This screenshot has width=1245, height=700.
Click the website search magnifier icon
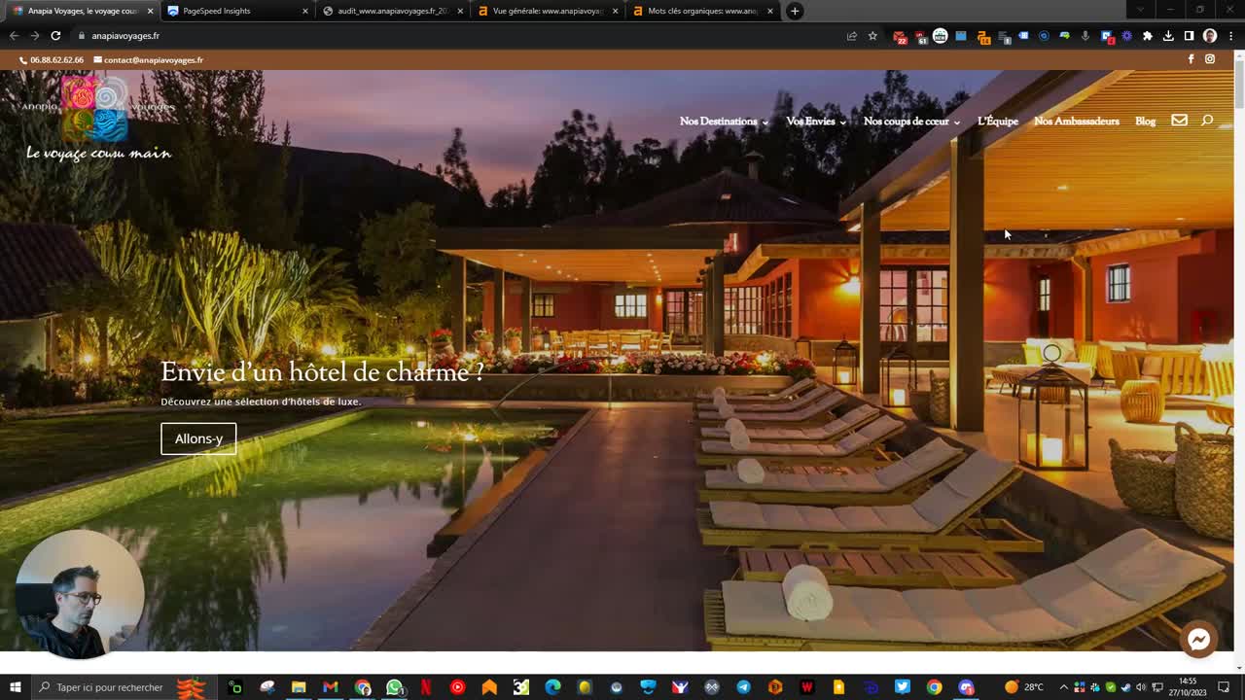point(1207,121)
